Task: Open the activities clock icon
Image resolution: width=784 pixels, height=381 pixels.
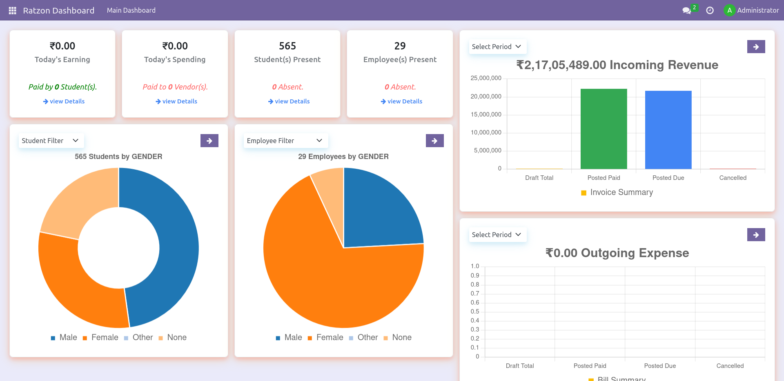Action: pos(710,10)
